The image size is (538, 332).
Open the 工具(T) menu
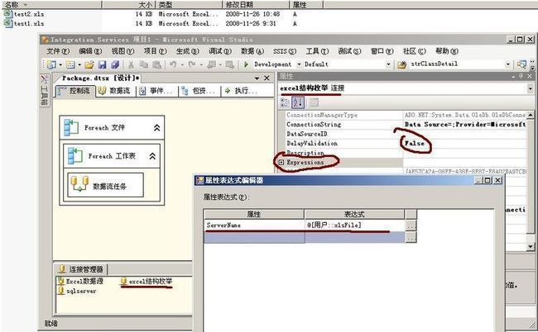click(x=317, y=51)
